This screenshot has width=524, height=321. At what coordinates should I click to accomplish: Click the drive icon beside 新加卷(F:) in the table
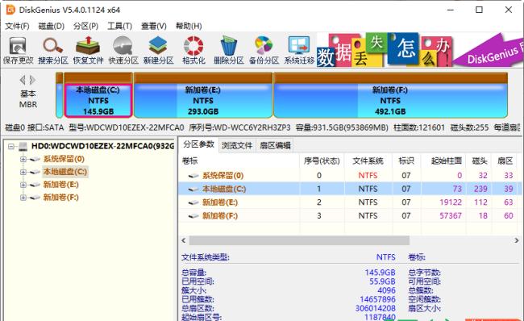pyautogui.click(x=193, y=216)
